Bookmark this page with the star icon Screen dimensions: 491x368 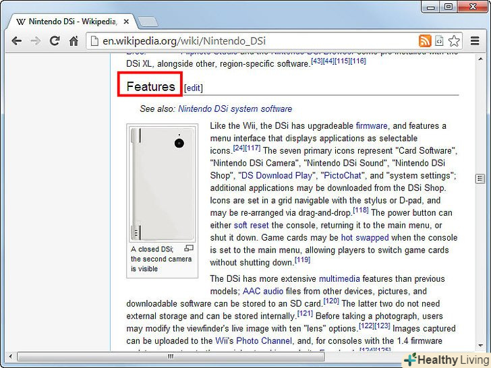[454, 41]
